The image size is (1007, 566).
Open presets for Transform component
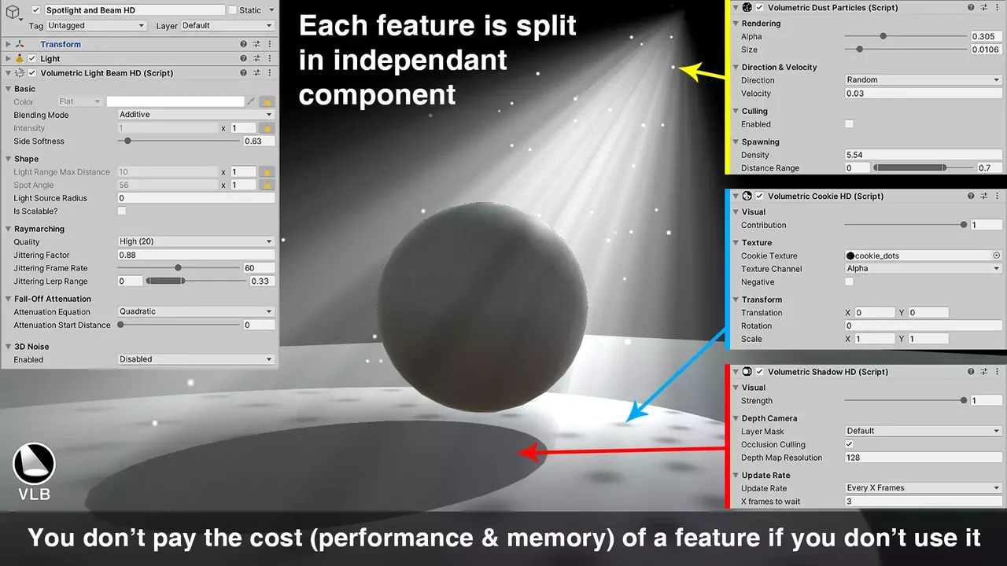coord(256,45)
